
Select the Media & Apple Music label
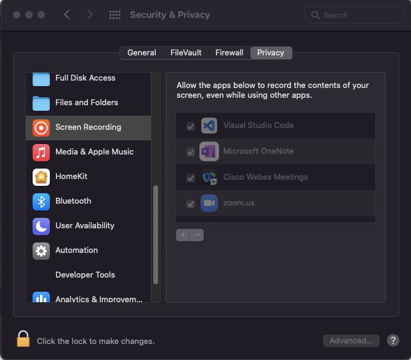pyautogui.click(x=94, y=152)
